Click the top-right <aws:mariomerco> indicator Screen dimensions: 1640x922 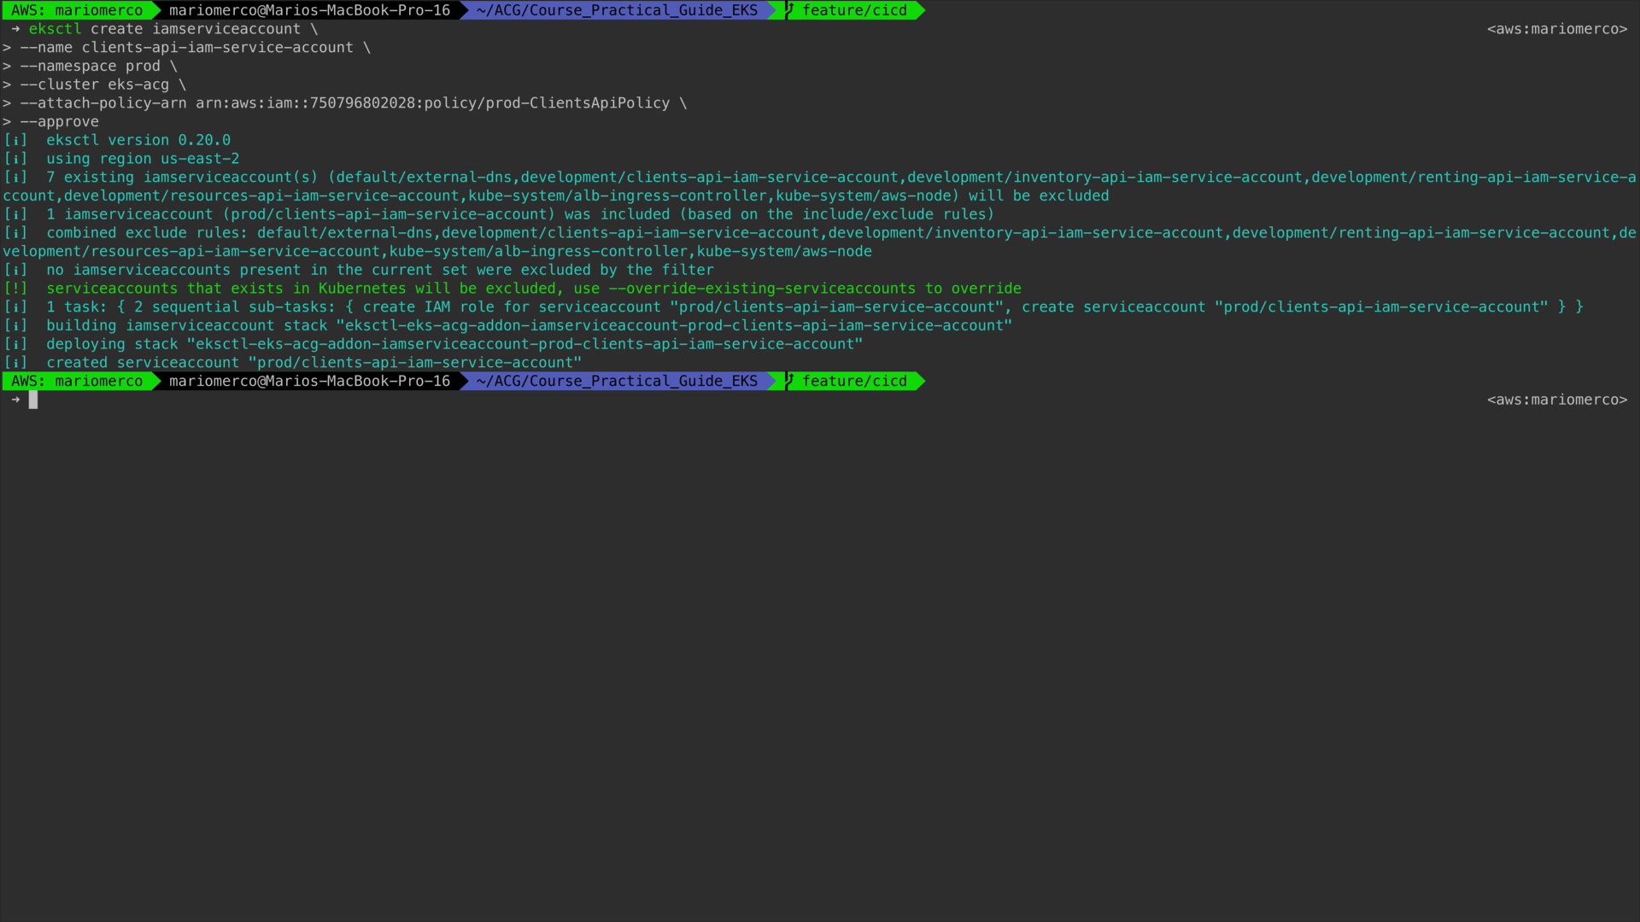[1556, 29]
